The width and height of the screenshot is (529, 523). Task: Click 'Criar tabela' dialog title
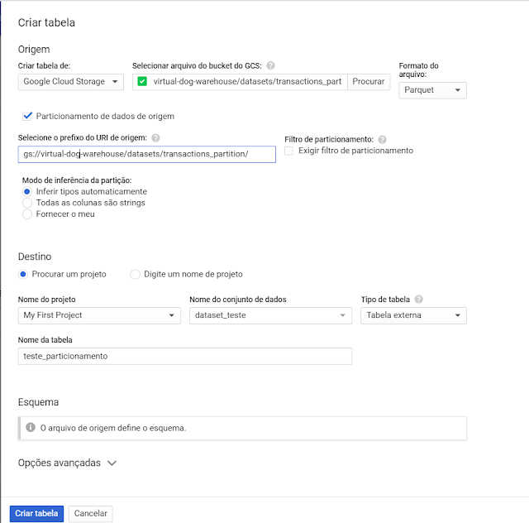46,22
